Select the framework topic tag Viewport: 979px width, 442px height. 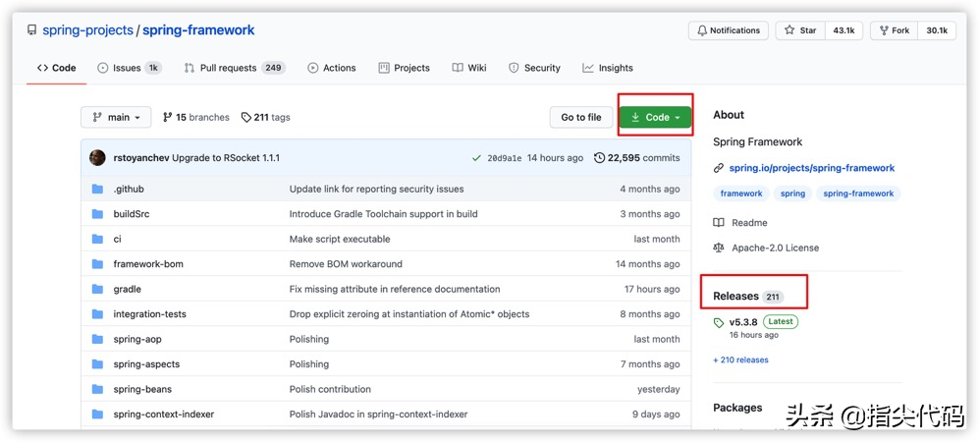point(741,193)
